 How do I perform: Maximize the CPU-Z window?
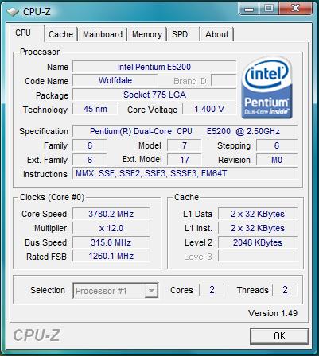pyautogui.click(x=269, y=9)
